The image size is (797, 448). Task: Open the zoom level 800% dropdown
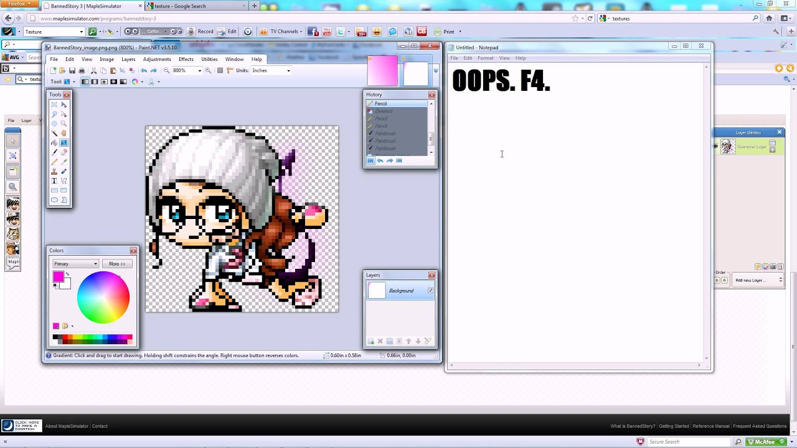[200, 70]
